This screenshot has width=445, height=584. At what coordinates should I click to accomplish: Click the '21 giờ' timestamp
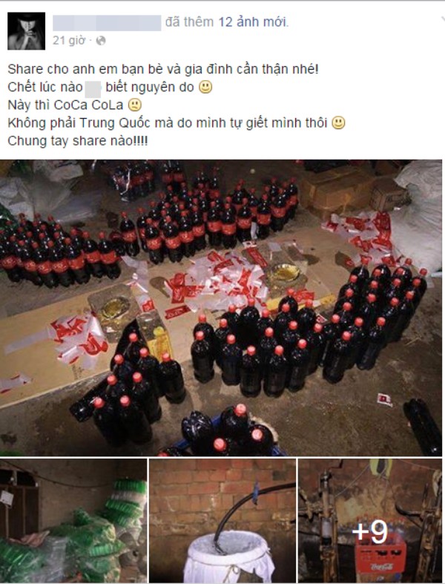69,40
